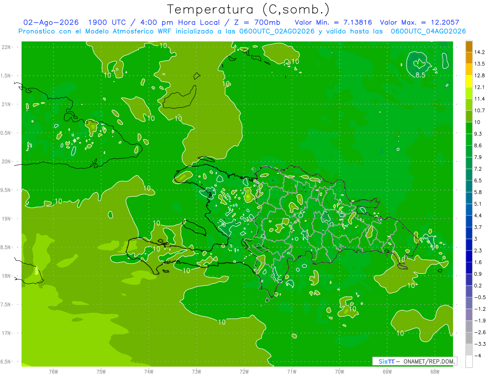488x377 pixels.
Task: Click the purple legend swatch between -1.9 and -1.2
Action: tap(469, 314)
